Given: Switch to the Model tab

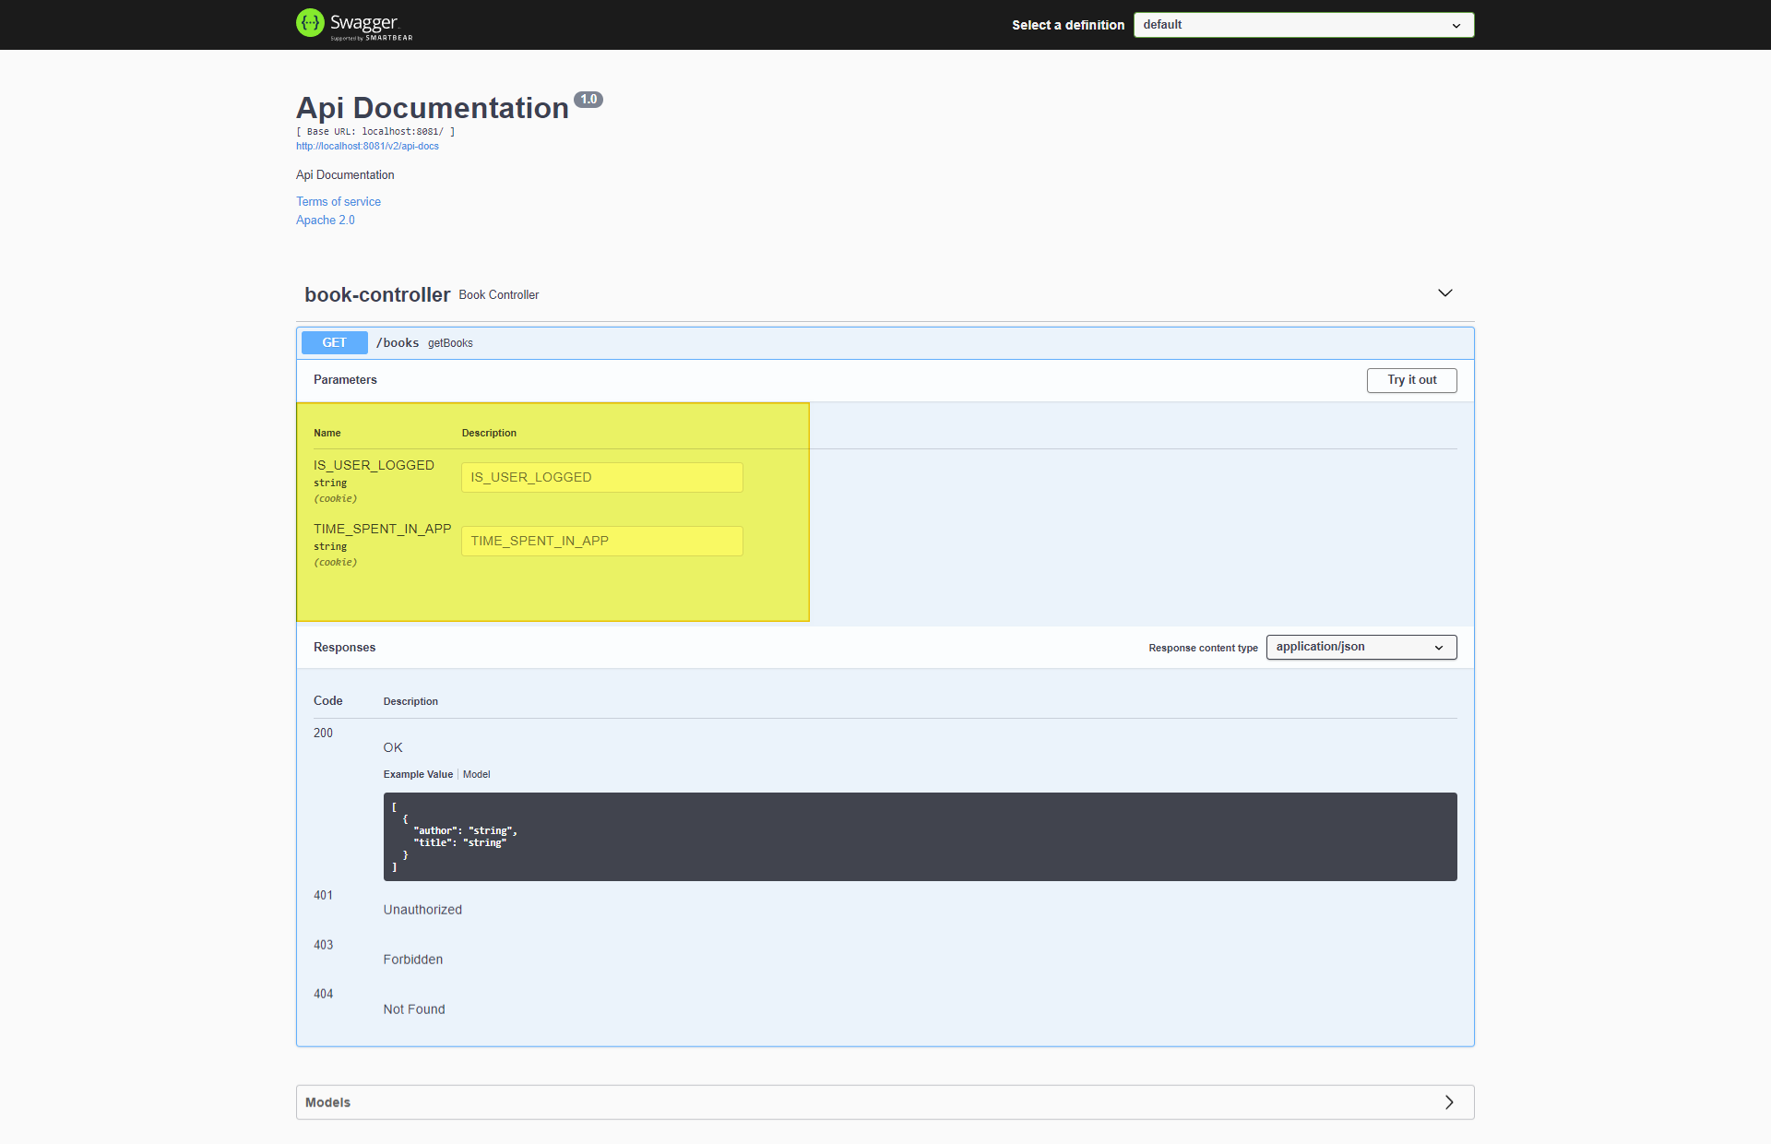Looking at the screenshot, I should pyautogui.click(x=476, y=774).
